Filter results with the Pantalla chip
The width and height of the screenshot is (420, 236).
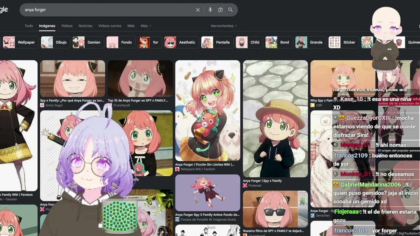click(x=217, y=42)
